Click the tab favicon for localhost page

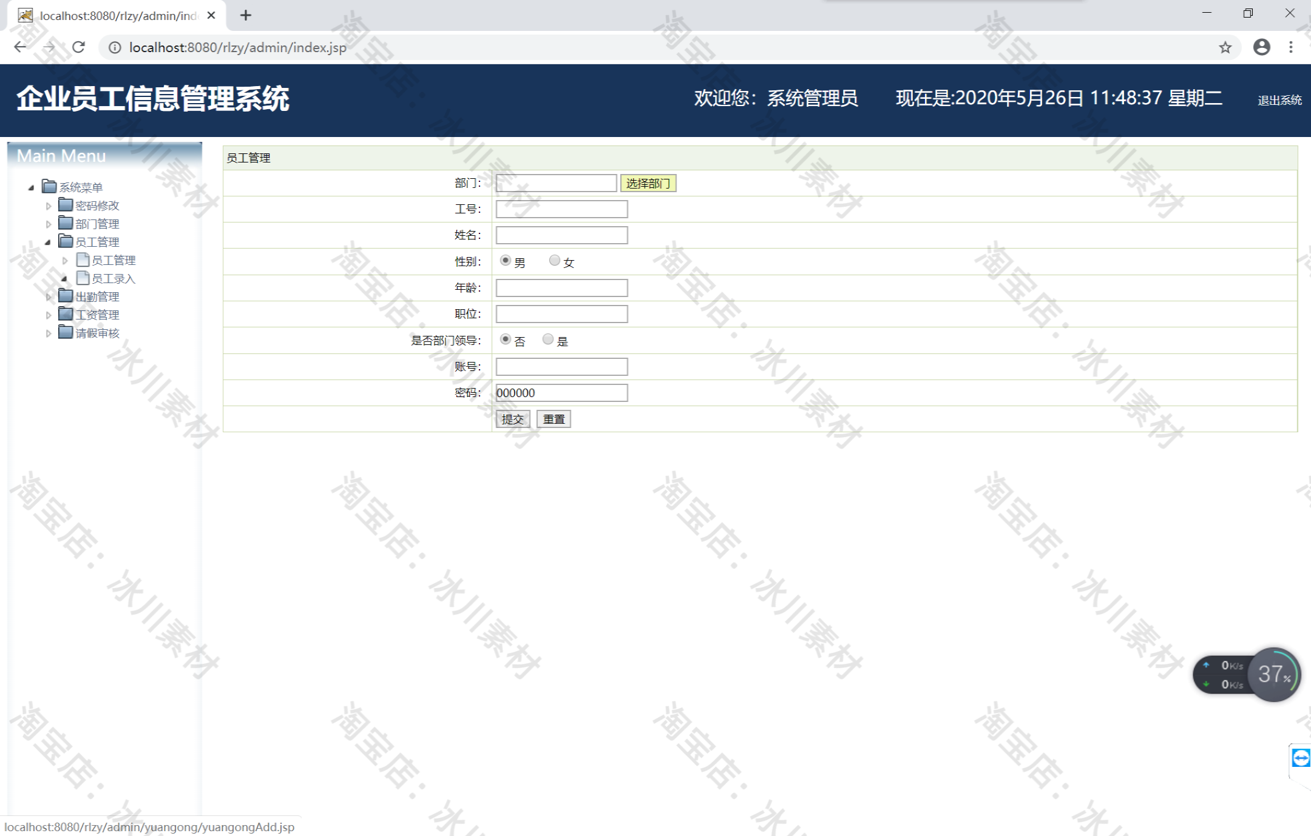(x=25, y=15)
